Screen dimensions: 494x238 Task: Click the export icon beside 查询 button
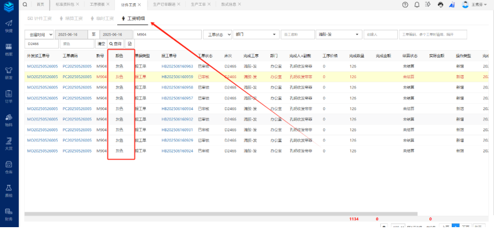(x=130, y=43)
